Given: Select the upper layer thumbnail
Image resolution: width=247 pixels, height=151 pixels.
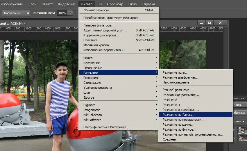Looking at the screenshot, I should pos(242,130).
